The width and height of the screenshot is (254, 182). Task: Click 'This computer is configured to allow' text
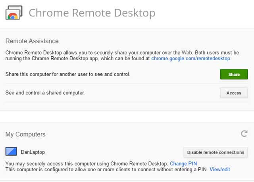click(x=107, y=170)
